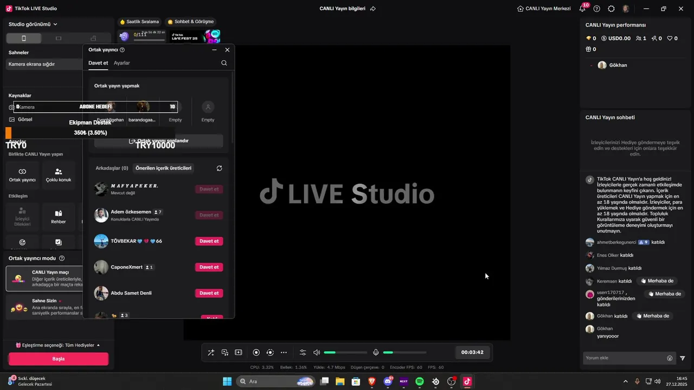Viewport: 694px width, 390px height.
Task: Close the Ortak yayıncı panel
Action: (227, 50)
